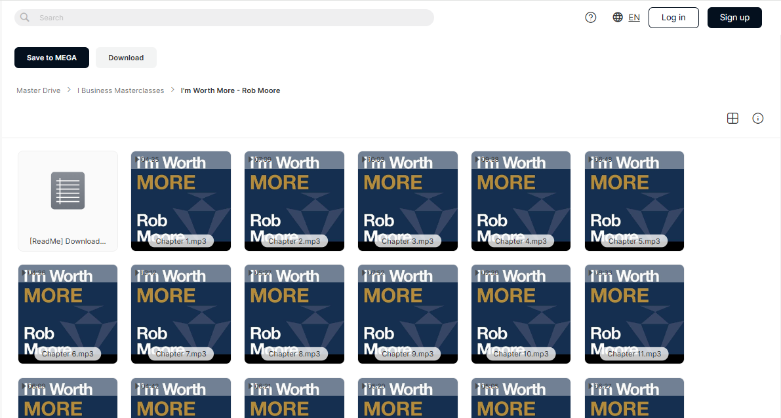Click the play icon on Chapter 6.mp3
781x418 pixels.
25,273
